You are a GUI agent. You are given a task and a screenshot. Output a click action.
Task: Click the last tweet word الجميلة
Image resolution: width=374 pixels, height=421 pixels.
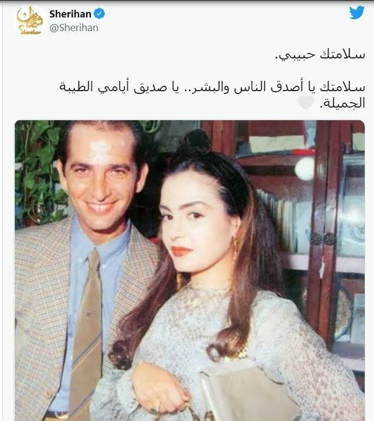click(342, 103)
